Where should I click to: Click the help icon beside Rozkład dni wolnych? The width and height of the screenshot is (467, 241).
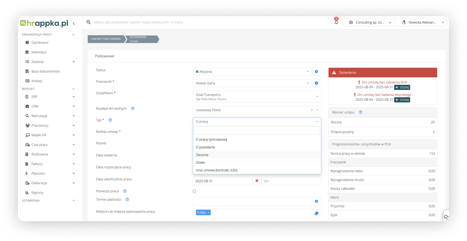(x=133, y=109)
